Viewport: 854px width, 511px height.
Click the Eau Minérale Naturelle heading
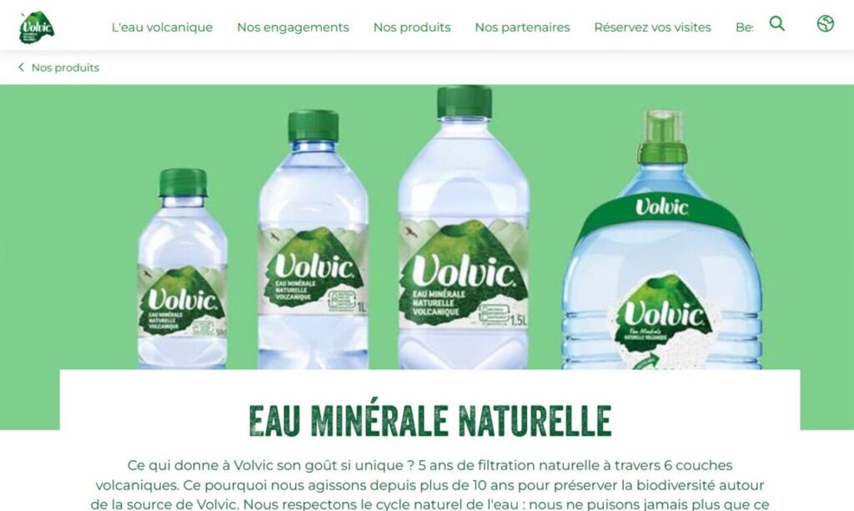pos(430,420)
